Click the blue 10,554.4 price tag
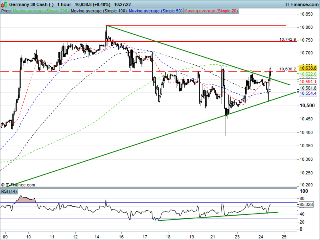This screenshot has width=320, height=240. click(308, 93)
